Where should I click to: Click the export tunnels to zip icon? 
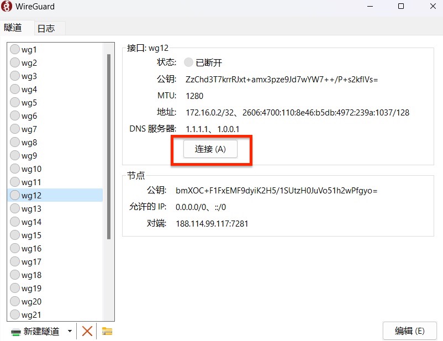click(107, 331)
